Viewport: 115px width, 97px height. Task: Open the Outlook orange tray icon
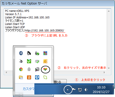coord(45,61)
